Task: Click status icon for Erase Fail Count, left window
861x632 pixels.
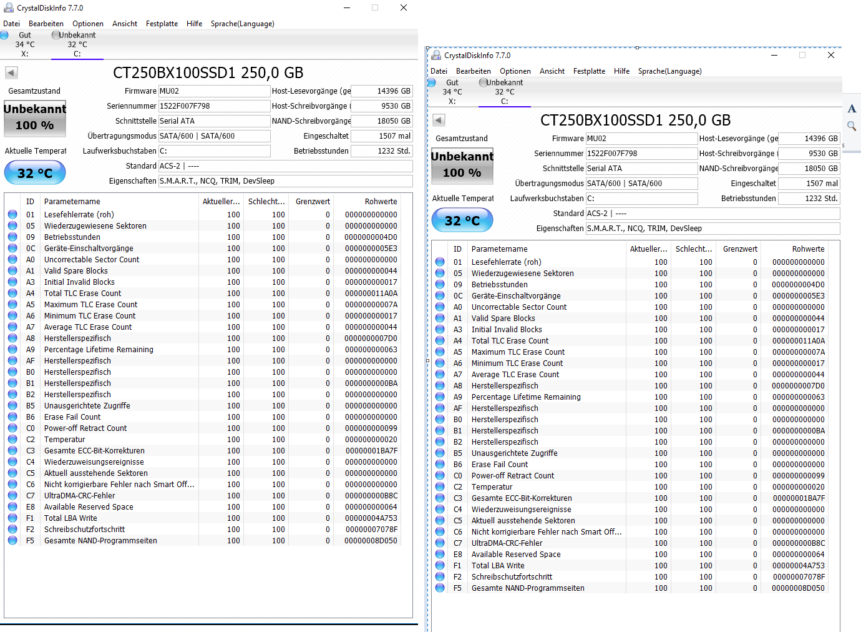Action: tap(12, 417)
